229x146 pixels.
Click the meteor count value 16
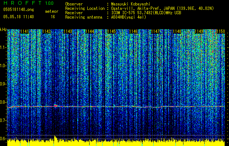(53, 17)
